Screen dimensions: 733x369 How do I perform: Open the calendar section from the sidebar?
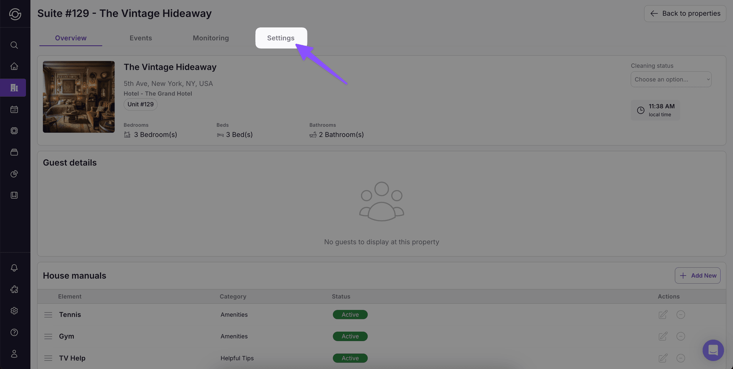14,109
